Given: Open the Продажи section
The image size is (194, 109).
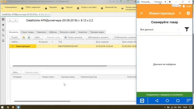Looking at the screenshot, I should (x=51, y=7).
